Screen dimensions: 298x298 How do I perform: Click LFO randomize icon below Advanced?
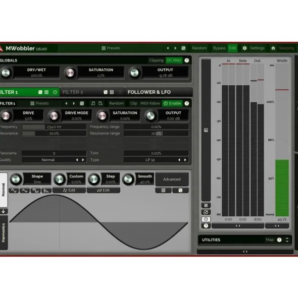click(x=180, y=191)
